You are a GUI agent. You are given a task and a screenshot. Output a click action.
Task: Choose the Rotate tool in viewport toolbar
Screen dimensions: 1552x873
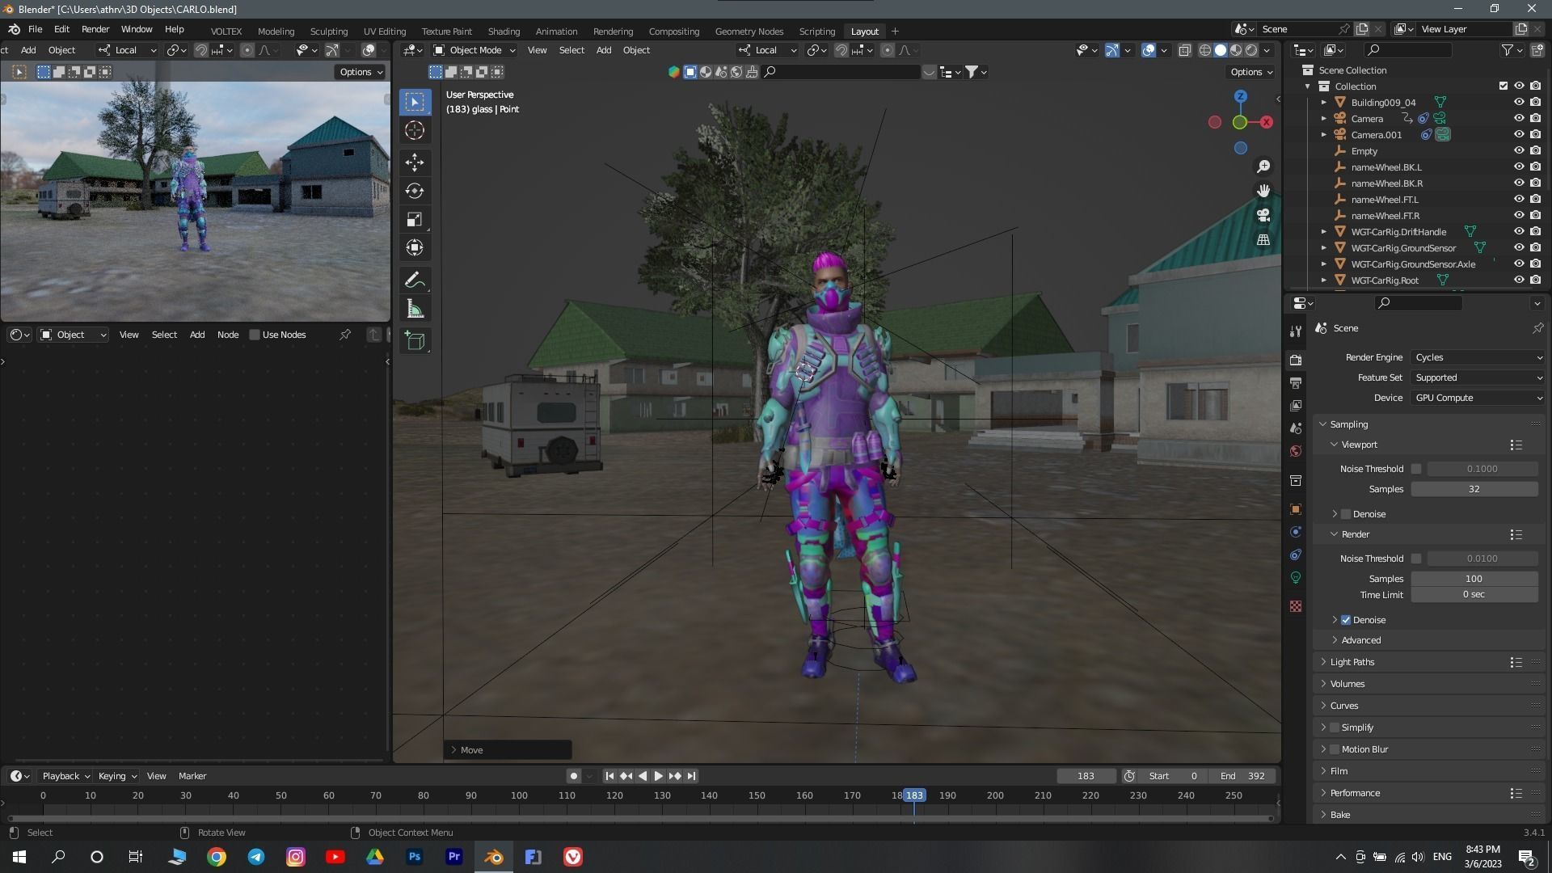[x=415, y=191]
